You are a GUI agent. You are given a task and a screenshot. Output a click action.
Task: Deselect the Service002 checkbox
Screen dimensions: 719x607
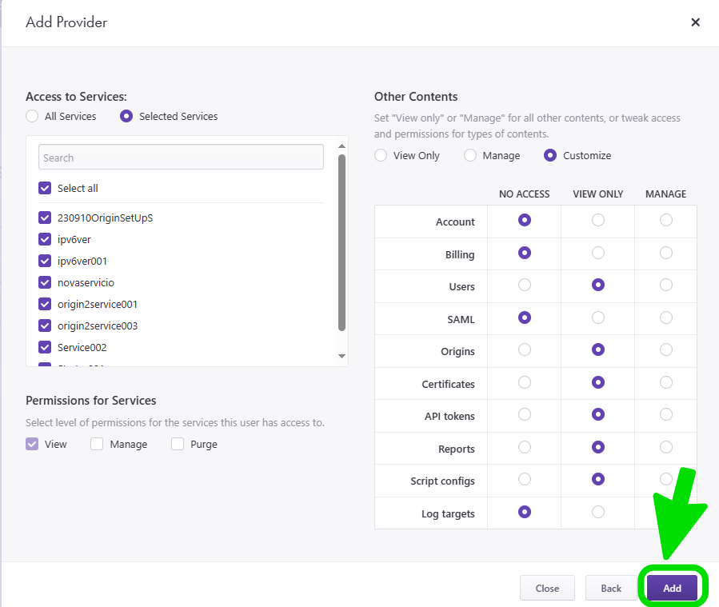tap(45, 347)
